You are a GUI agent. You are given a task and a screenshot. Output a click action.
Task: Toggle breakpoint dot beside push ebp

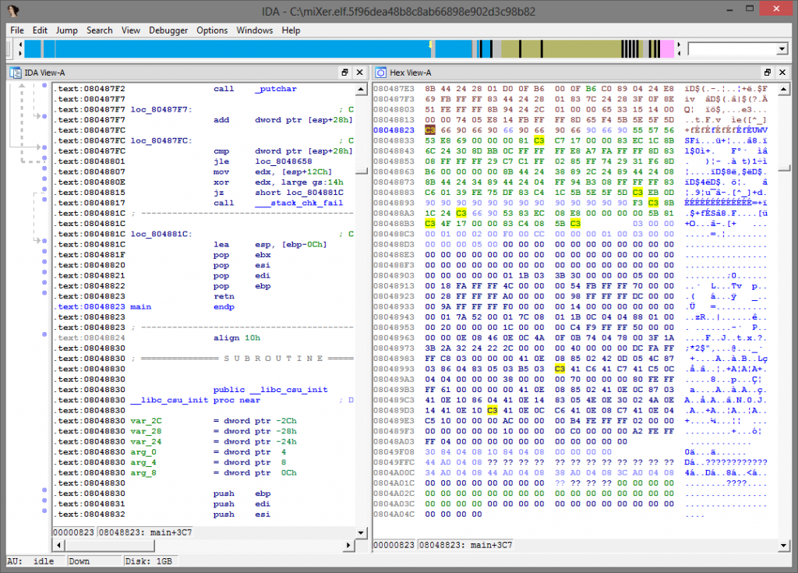coord(44,490)
